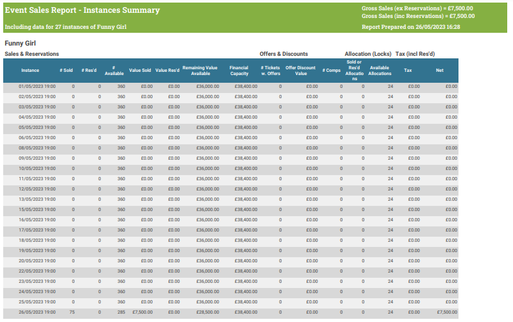Click the # Comps column header

(x=332, y=71)
